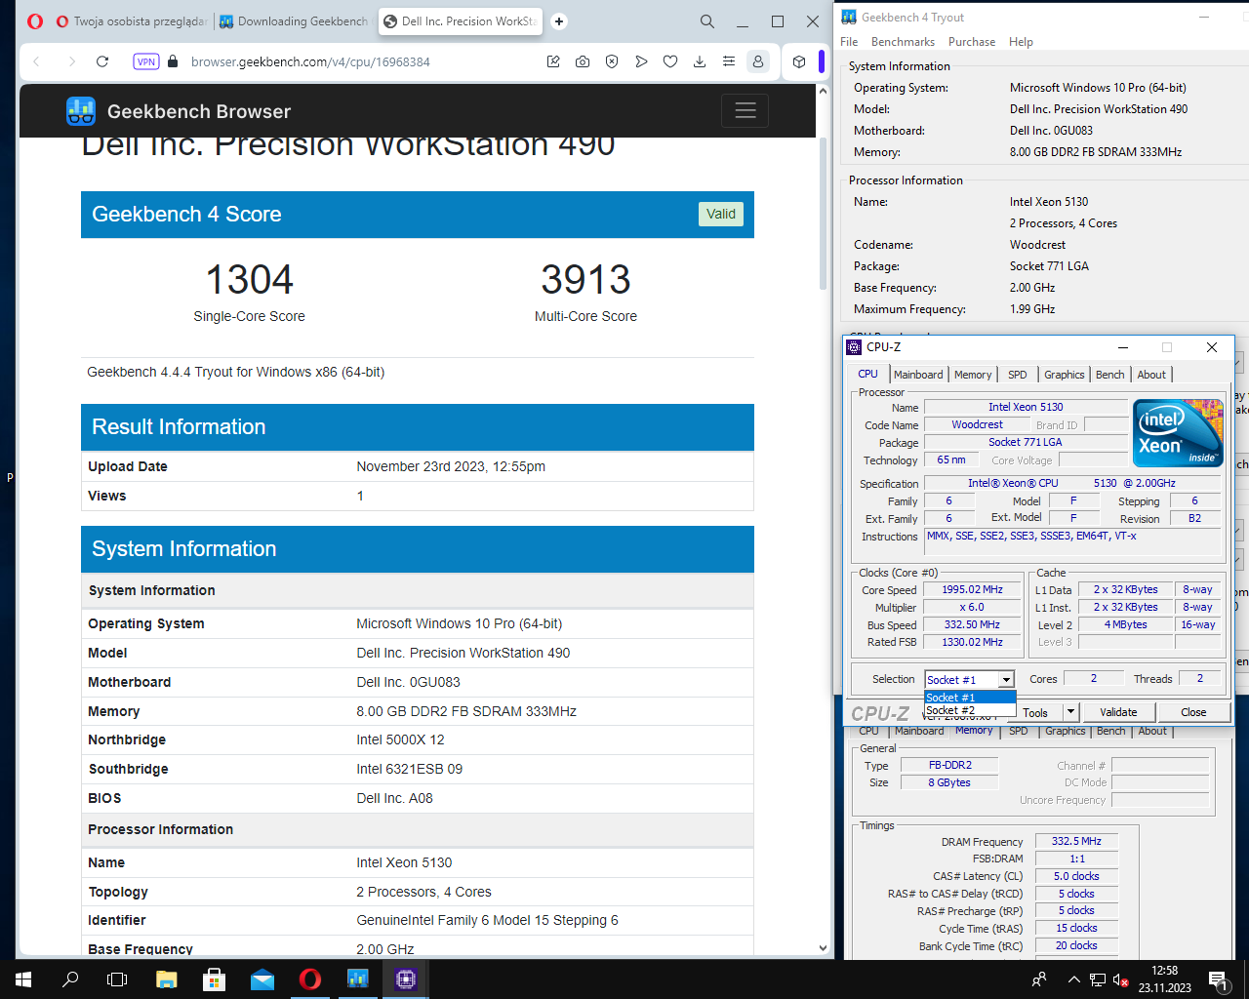The image size is (1249, 999).
Task: Open the ad blocker shield icon
Action: (x=612, y=61)
